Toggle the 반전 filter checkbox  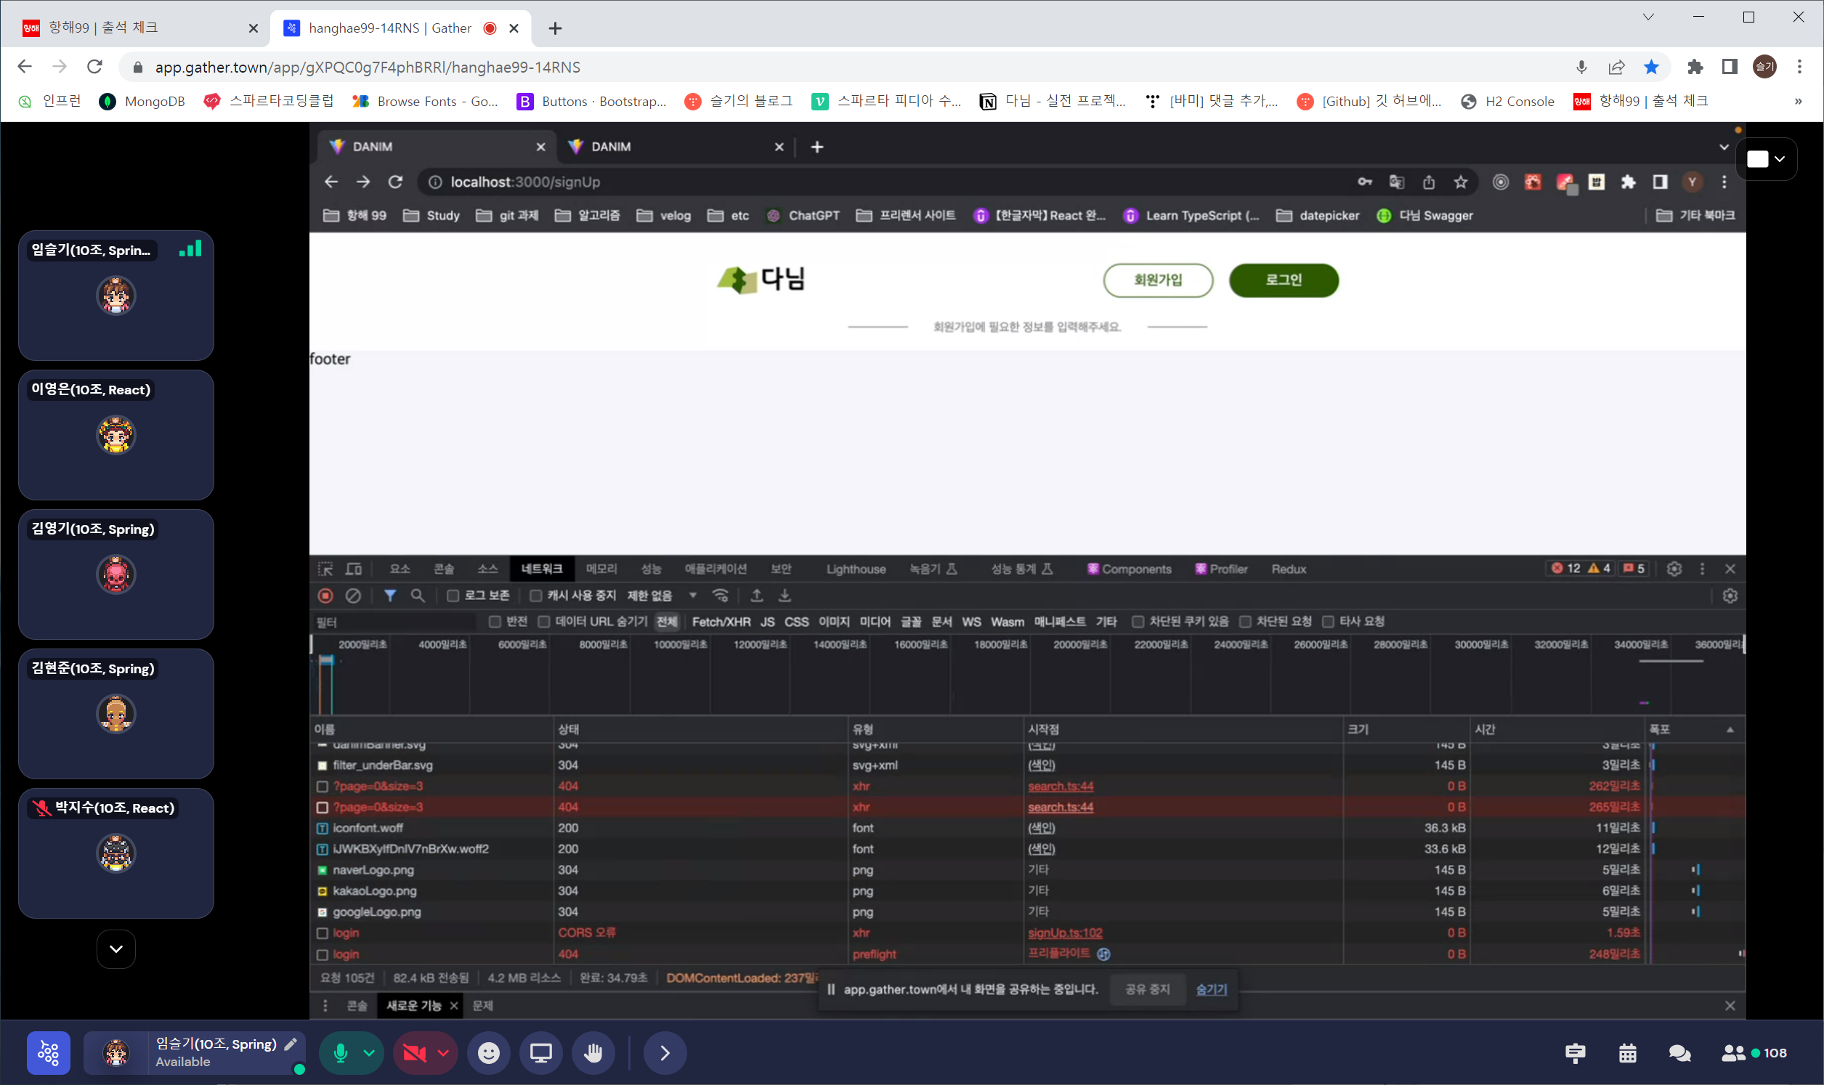coord(495,622)
